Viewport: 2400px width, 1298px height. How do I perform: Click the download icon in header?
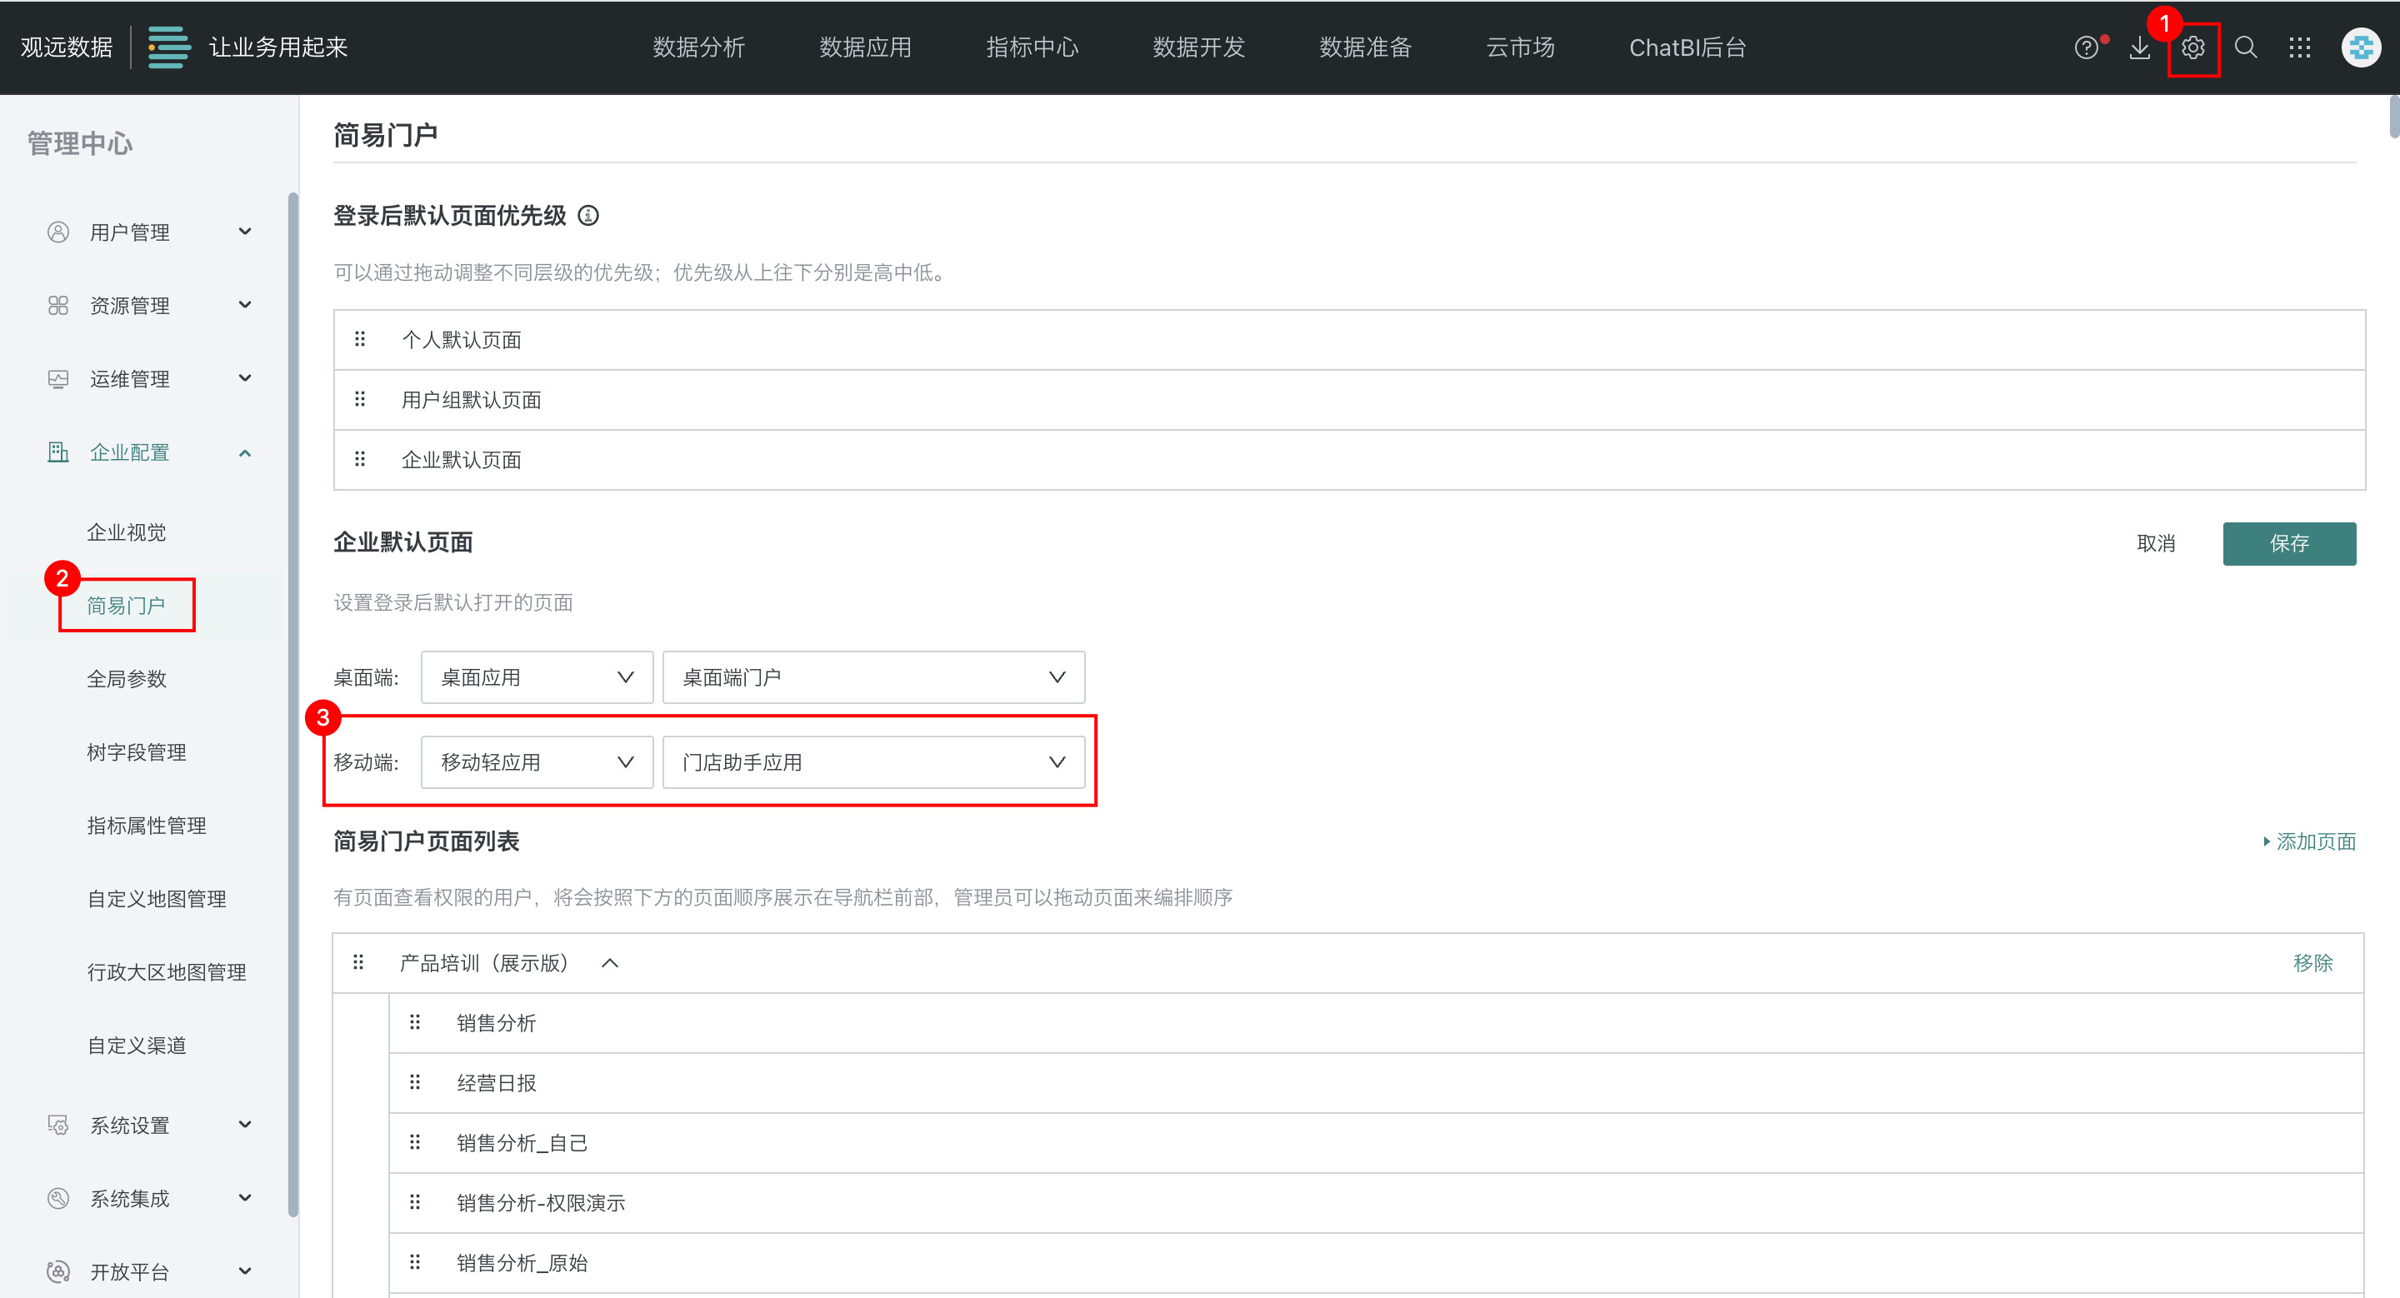click(x=2140, y=47)
